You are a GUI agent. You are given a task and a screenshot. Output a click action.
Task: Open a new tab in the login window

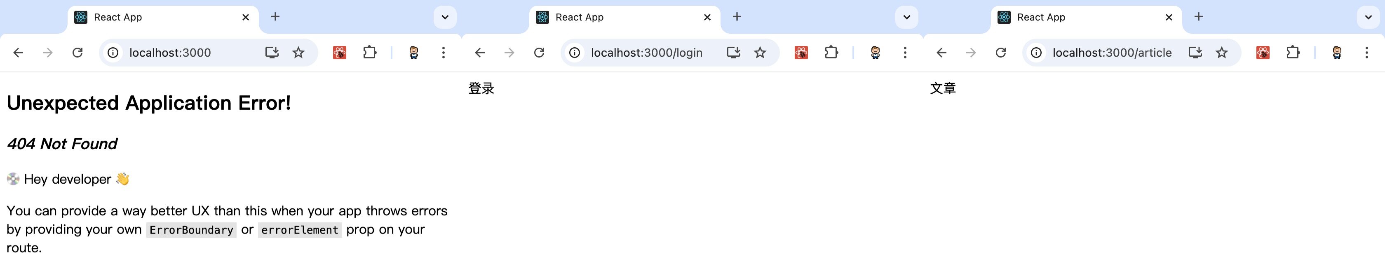tap(737, 17)
